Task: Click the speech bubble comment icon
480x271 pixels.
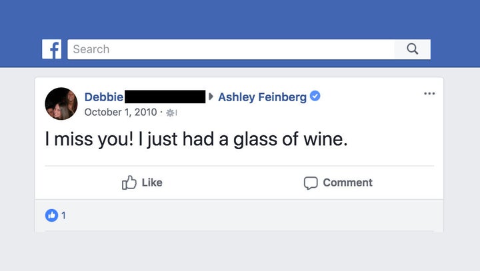Action: 311,183
